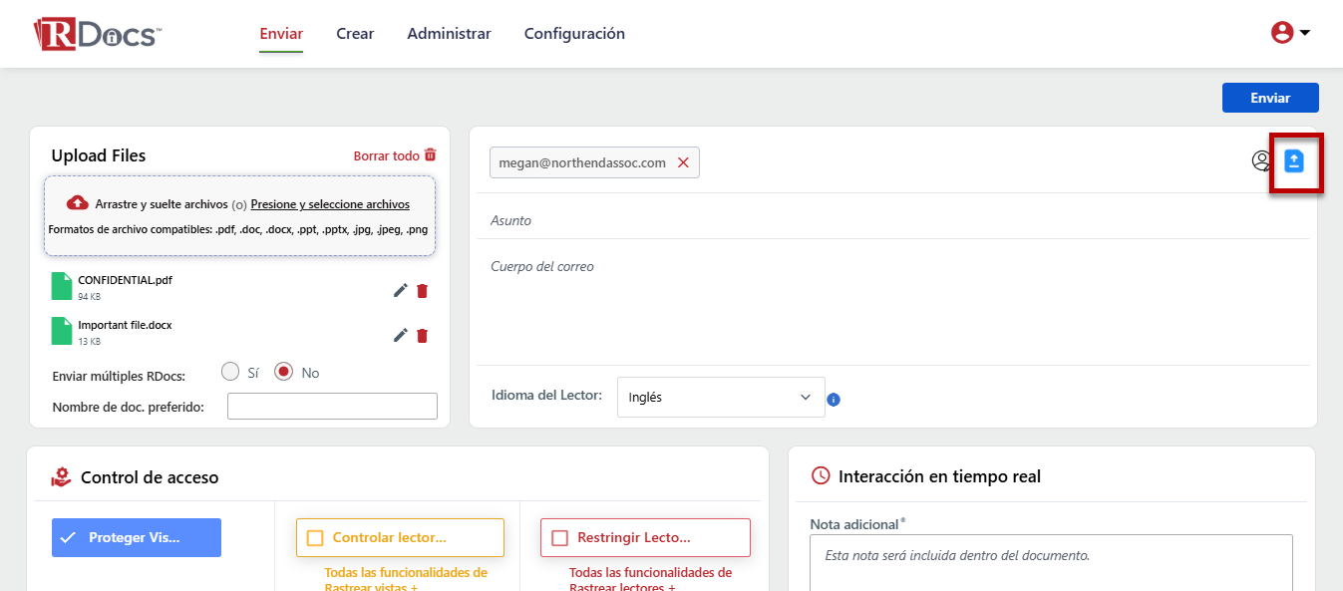Enable the Restringir Lector checkbox

click(559, 538)
